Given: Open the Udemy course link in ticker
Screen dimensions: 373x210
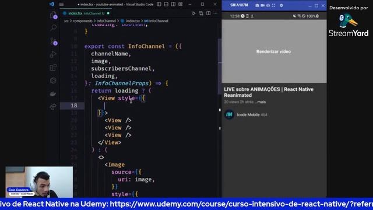Looking at the screenshot, I should [x=241, y=204].
